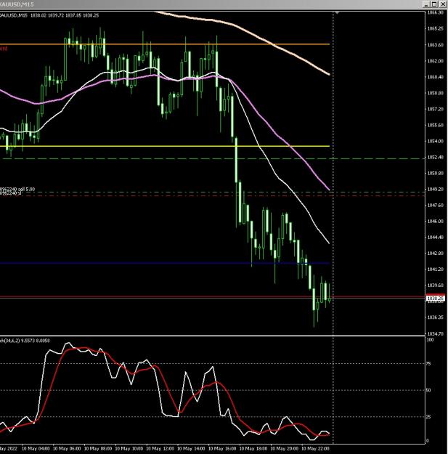Click price axis label 1849.20
448x454 pixels.
coord(435,189)
